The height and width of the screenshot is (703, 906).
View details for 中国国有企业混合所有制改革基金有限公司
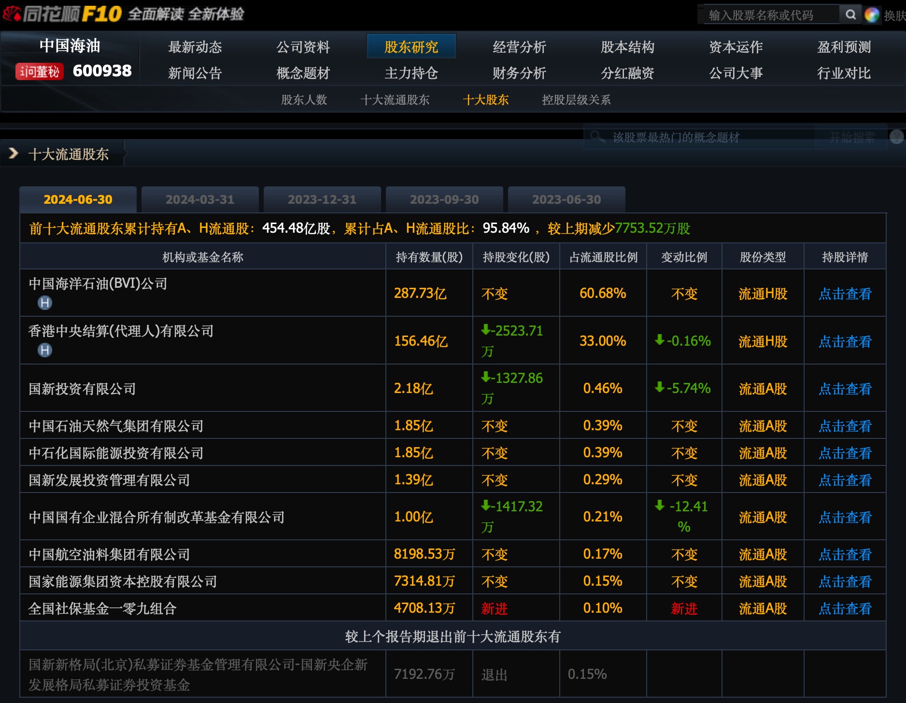845,517
